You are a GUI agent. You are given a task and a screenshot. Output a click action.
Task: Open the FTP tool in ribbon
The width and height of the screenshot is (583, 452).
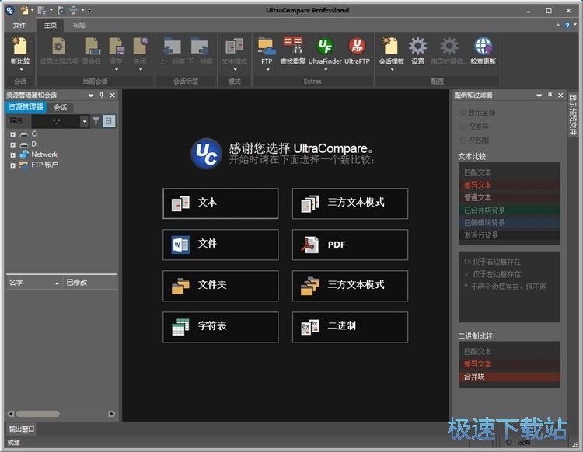(267, 47)
